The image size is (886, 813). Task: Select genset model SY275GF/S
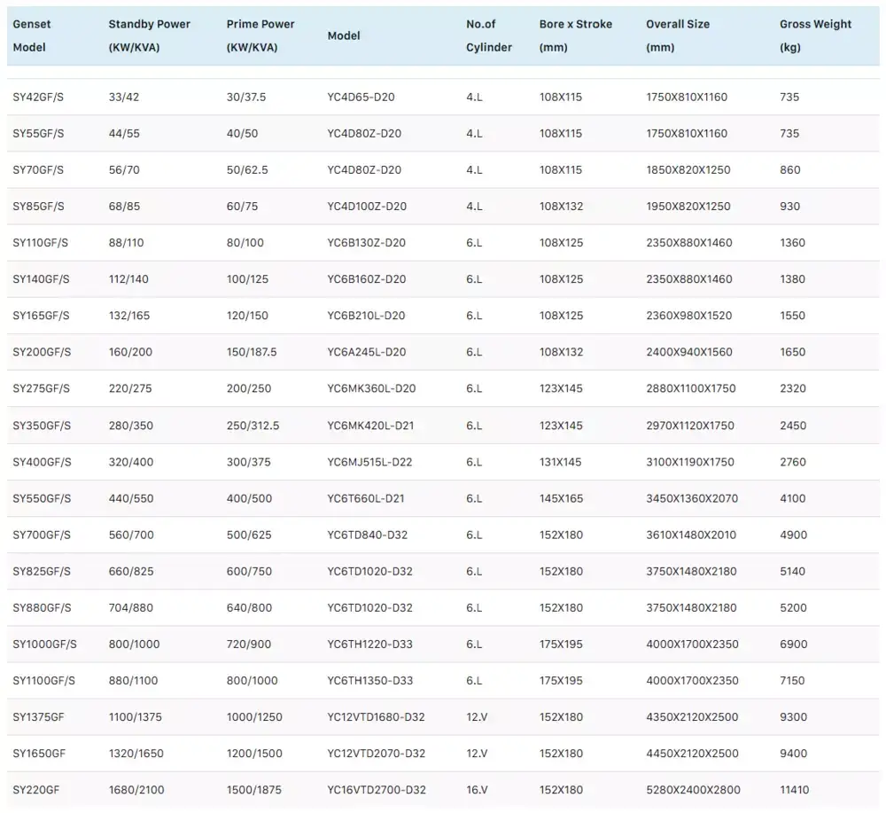[x=42, y=388]
